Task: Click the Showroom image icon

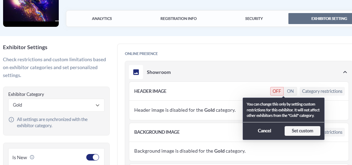Action: [136, 72]
